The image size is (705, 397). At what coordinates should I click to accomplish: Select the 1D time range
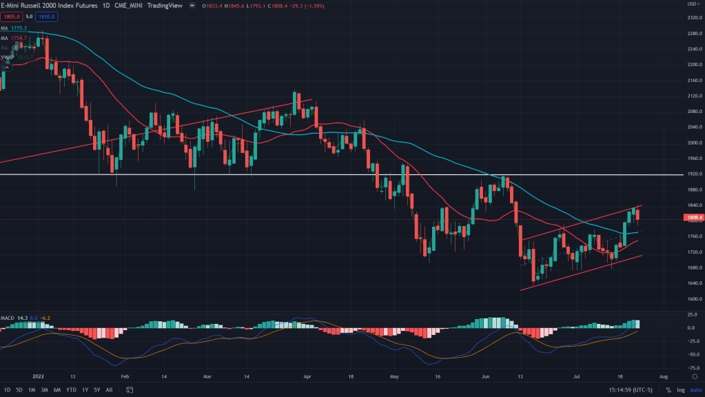point(6,390)
